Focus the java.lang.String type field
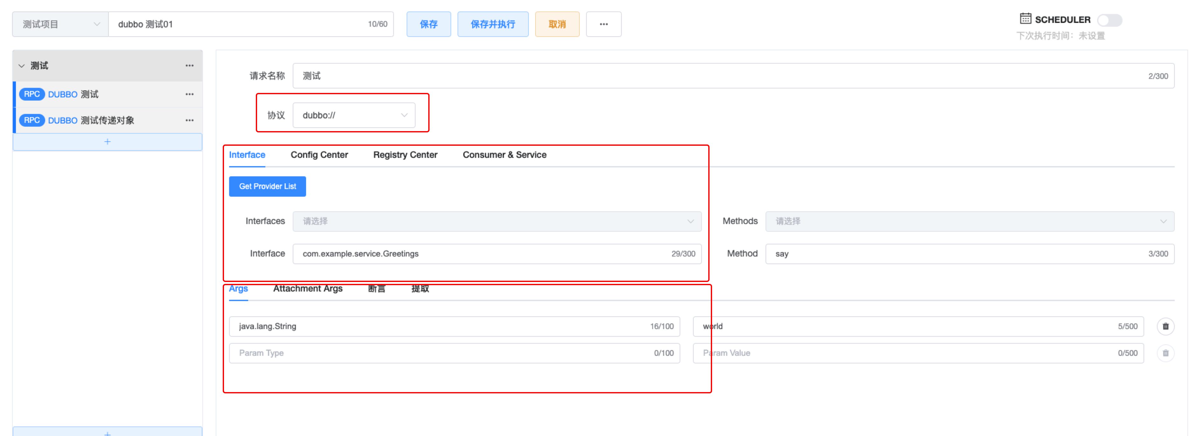 (454, 327)
